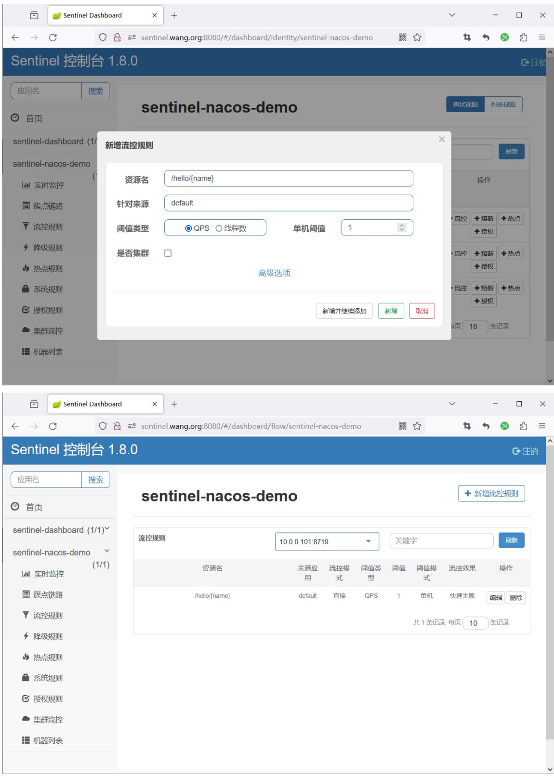Select Sentinel Dashboard tab in flow rules window
The image size is (554, 776).
coord(105,404)
